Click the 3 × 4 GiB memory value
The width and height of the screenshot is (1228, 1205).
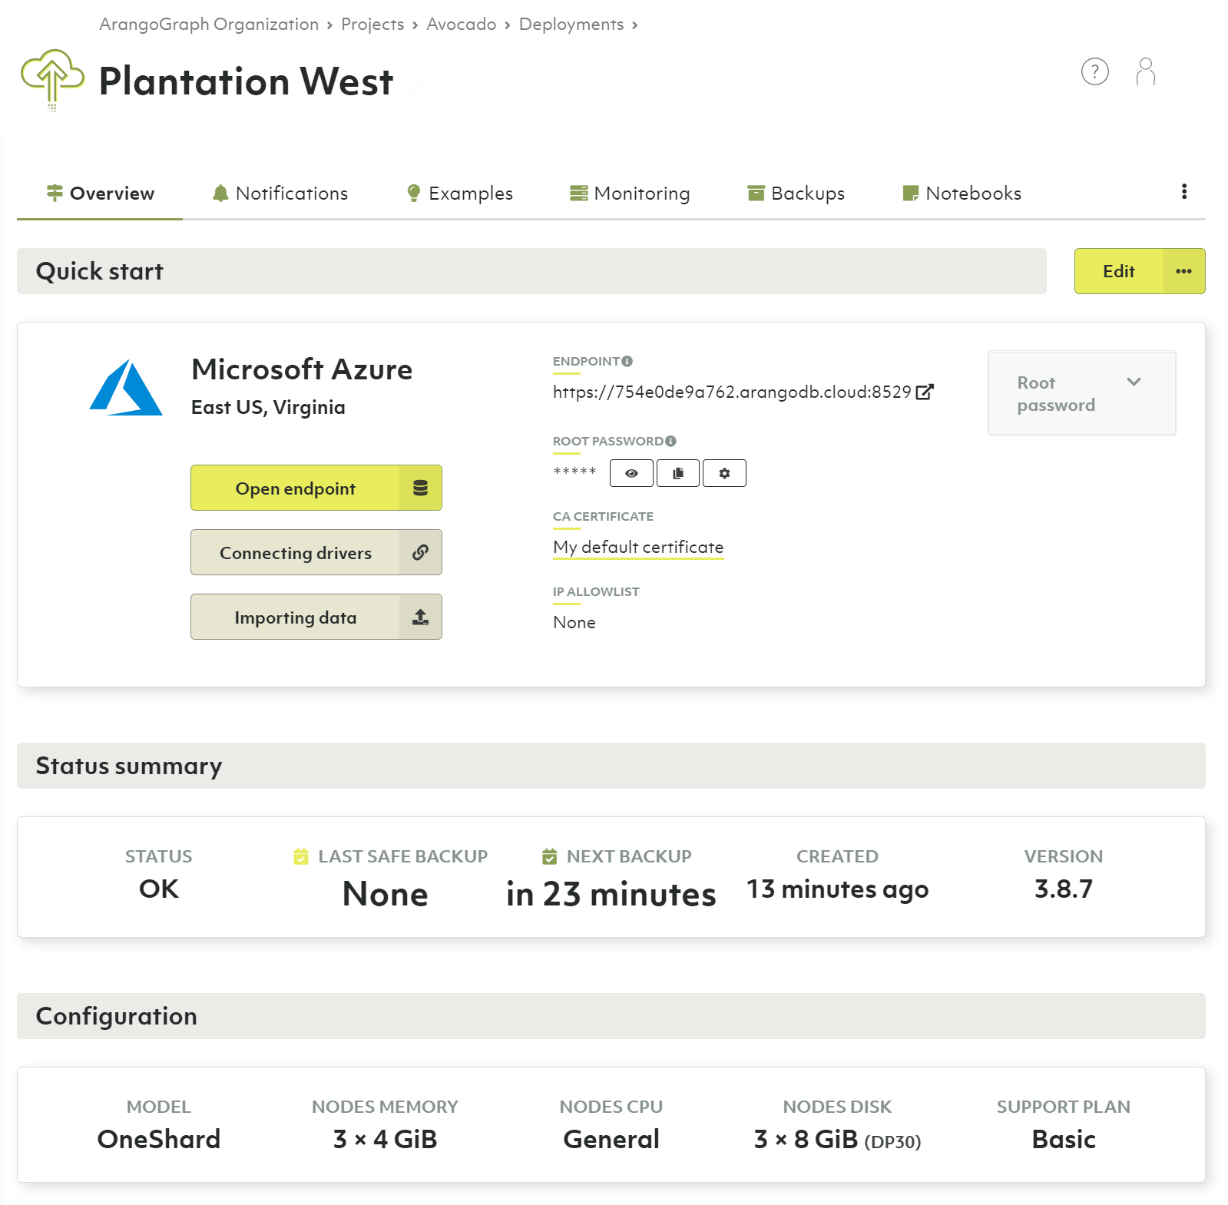point(385,1139)
